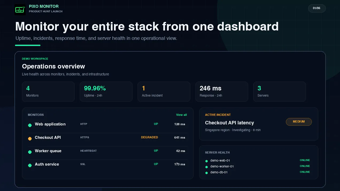This screenshot has width=340, height=191.
Task: Select the Auth service monitor name
Action: coord(47,164)
